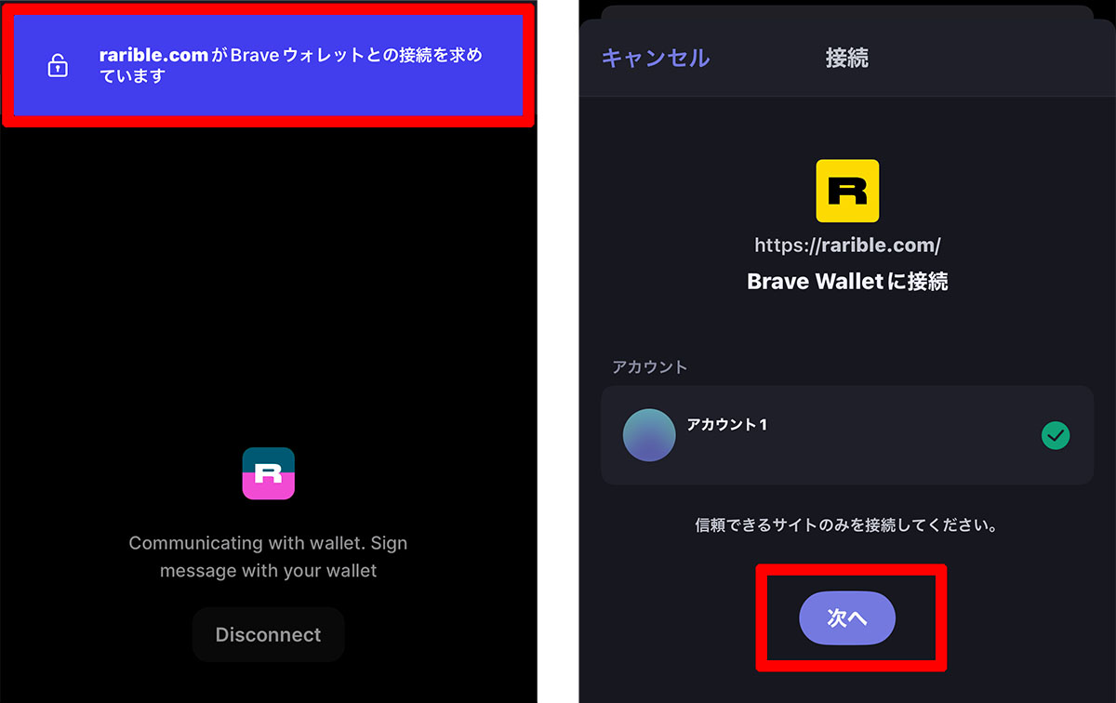The height and width of the screenshot is (703, 1116).
Task: Select the アカウント1 account name
Action: pos(727,424)
